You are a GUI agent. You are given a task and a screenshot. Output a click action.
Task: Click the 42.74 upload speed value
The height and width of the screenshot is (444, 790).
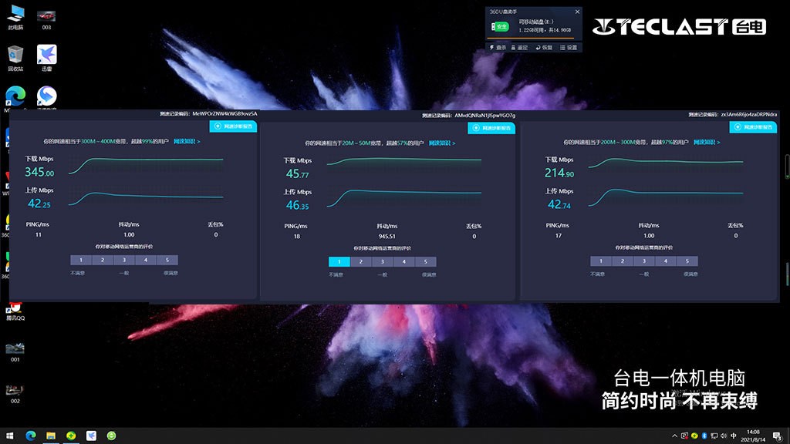tap(559, 203)
